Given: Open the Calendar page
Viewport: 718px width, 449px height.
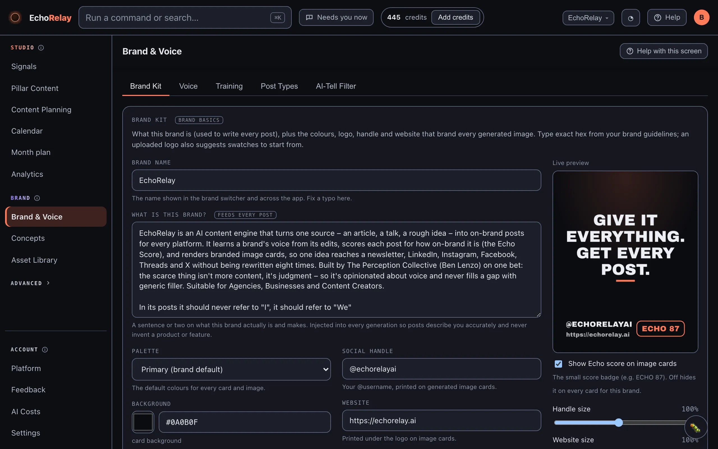Looking at the screenshot, I should [x=56, y=131].
